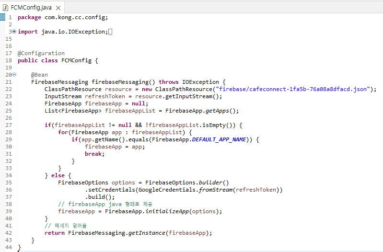The height and width of the screenshot is (252, 383).
Task: Click line number 22 in the gutter
Action: click(x=9, y=89)
